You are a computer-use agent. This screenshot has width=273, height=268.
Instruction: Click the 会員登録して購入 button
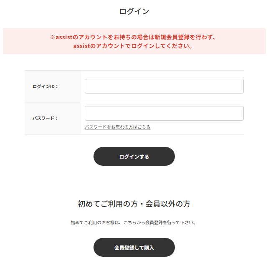tap(134, 248)
